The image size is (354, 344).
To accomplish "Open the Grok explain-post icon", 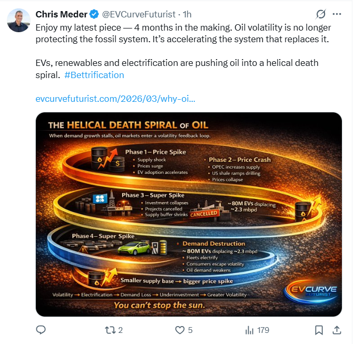I will click(320, 14).
